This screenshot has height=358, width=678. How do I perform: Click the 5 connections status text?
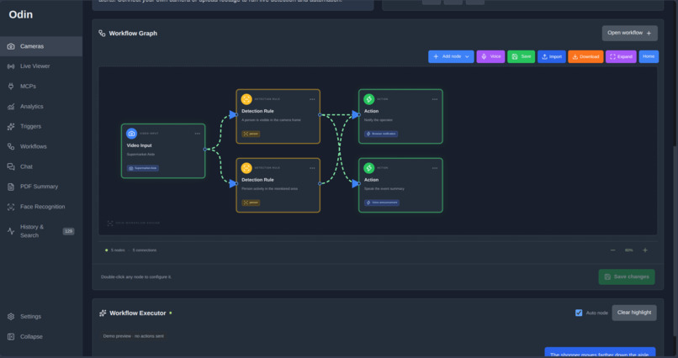pos(145,250)
